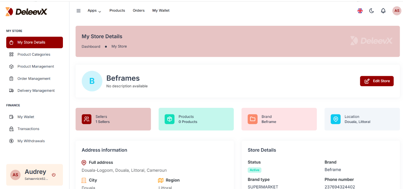Open the AS profile avatar menu
Screen dimensions: 403x189
click(397, 11)
